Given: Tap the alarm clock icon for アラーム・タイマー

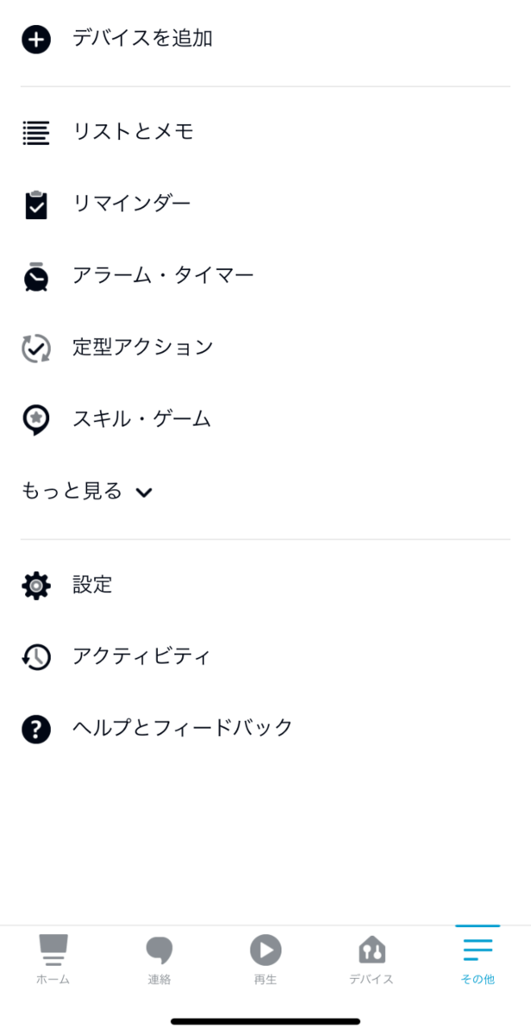Looking at the screenshot, I should coord(35,276).
